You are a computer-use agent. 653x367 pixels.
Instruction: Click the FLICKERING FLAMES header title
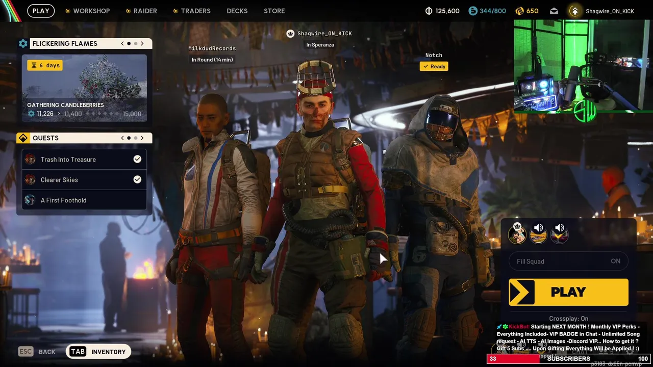65,44
